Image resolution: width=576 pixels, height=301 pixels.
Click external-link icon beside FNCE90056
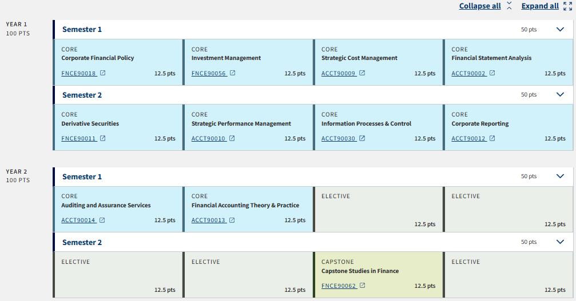coord(233,73)
